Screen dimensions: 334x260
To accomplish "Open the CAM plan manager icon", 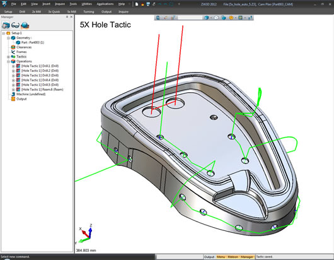I will [x=6, y=25].
